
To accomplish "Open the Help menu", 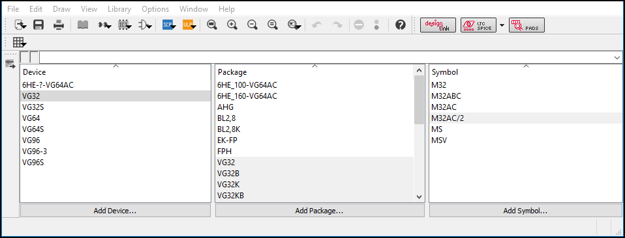I will click(226, 8).
